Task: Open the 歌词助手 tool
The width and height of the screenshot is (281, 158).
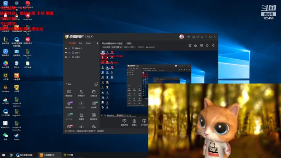Action: pos(93,117)
